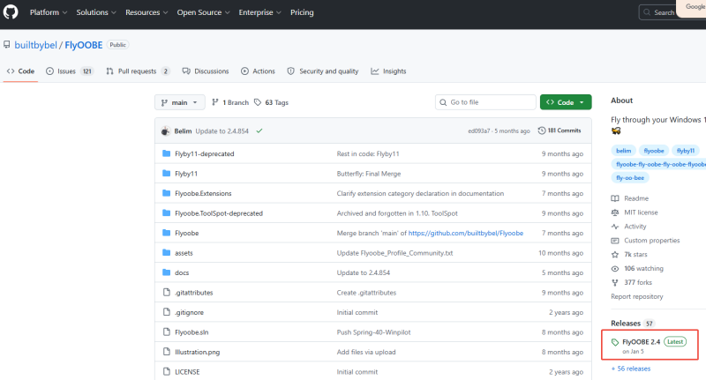Image resolution: width=706 pixels, height=380 pixels.
Task: View the 181 Commits history
Action: [560, 130]
